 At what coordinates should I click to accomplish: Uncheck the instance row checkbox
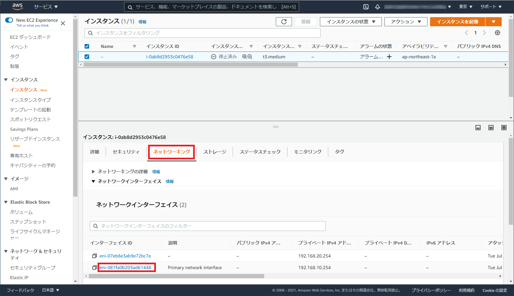coord(87,57)
